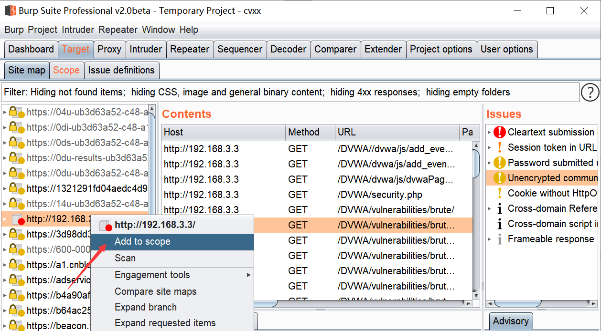Screen dimensions: 601x331
Task: Switch to the Sequencer tab
Action: point(240,49)
